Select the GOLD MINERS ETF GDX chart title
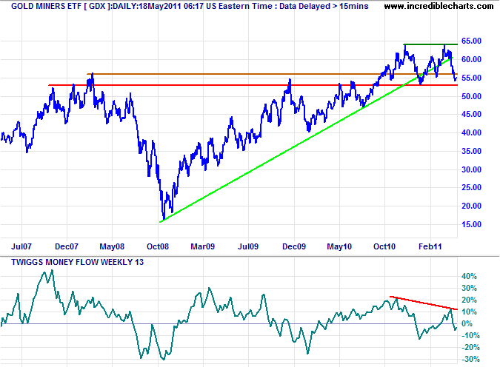Image resolution: width=500 pixels, height=370 pixels. click(x=190, y=6)
